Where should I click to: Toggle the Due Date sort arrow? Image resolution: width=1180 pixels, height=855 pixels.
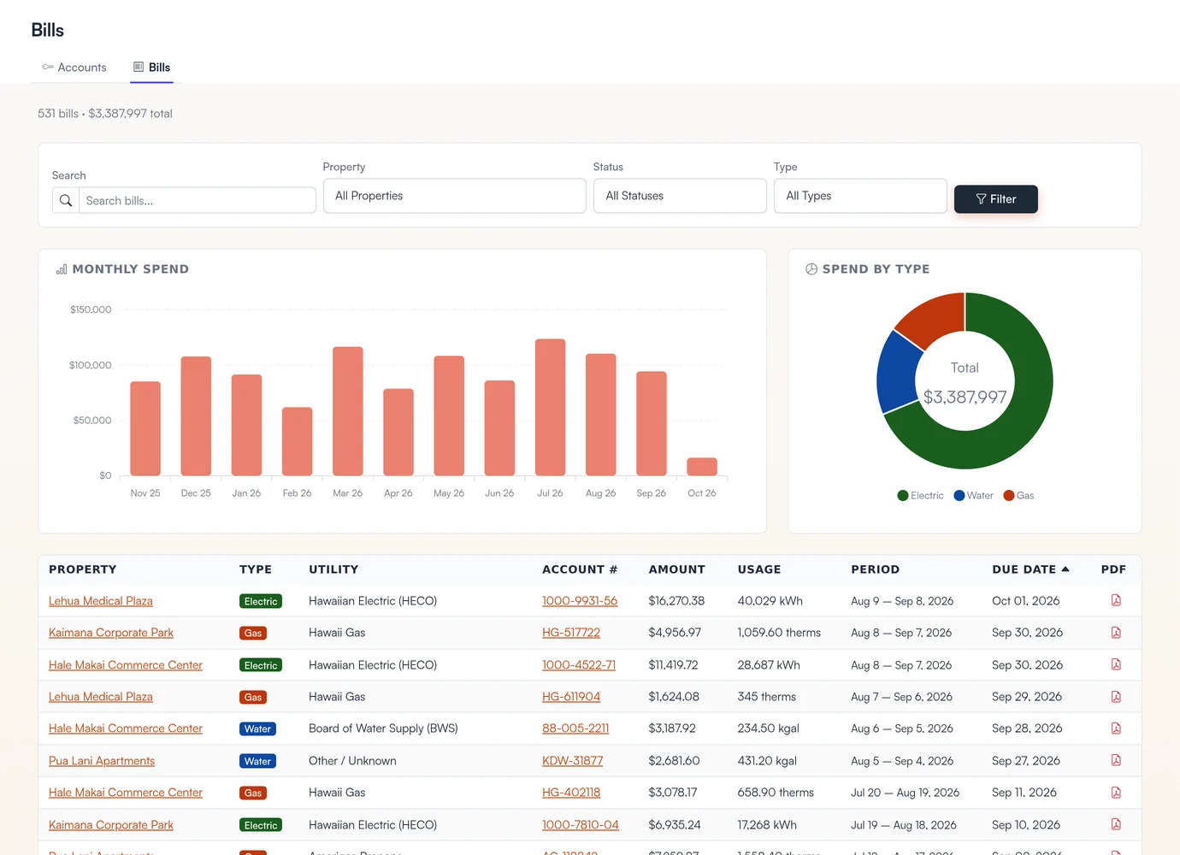(x=1065, y=569)
